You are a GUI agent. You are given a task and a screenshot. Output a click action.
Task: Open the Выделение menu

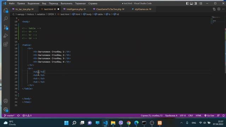pos(34,4)
